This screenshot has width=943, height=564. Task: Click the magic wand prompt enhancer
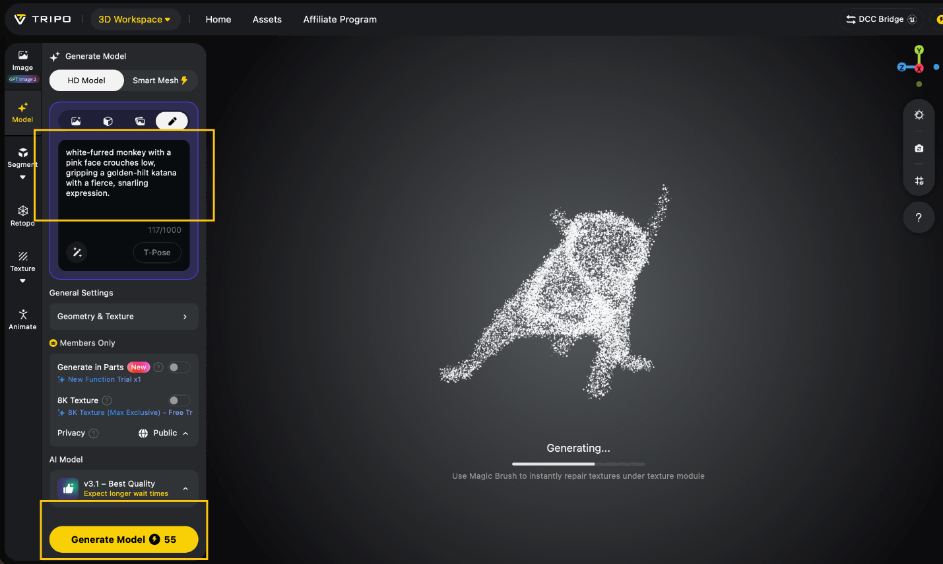click(77, 252)
